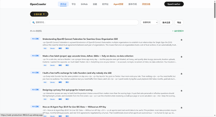The image size is (216, 117).
Task: Open the 开发实践 tab
Action: tap(146, 4)
